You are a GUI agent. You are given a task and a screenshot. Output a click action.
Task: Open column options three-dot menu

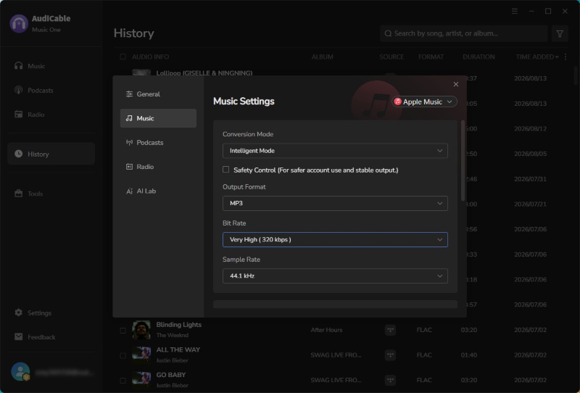(565, 57)
